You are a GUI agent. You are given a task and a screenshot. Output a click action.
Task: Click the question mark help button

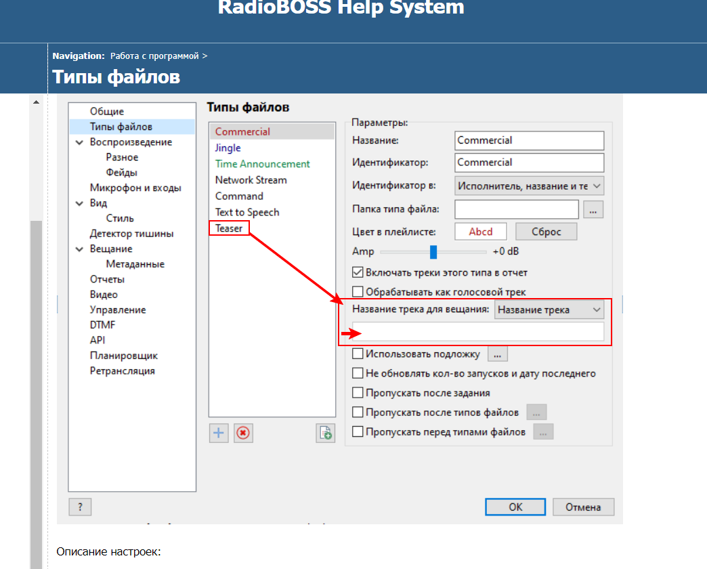[x=80, y=507]
